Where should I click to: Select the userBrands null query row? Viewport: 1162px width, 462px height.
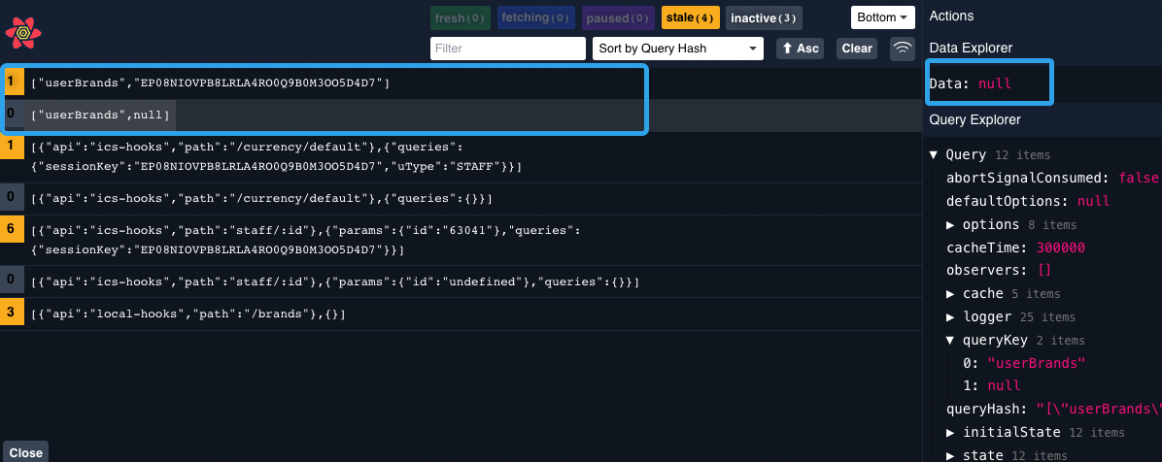[101, 115]
